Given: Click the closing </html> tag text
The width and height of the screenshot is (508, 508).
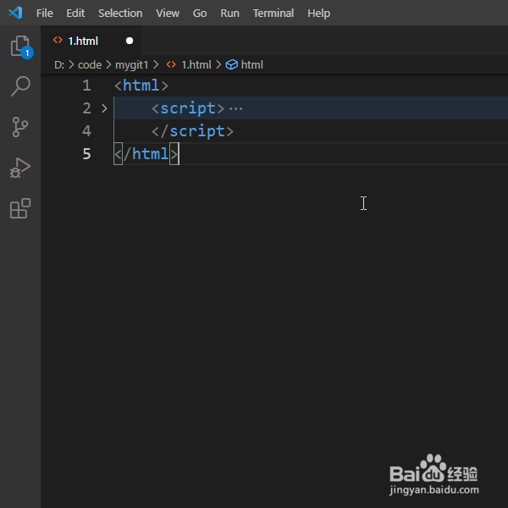Looking at the screenshot, I should tap(146, 154).
